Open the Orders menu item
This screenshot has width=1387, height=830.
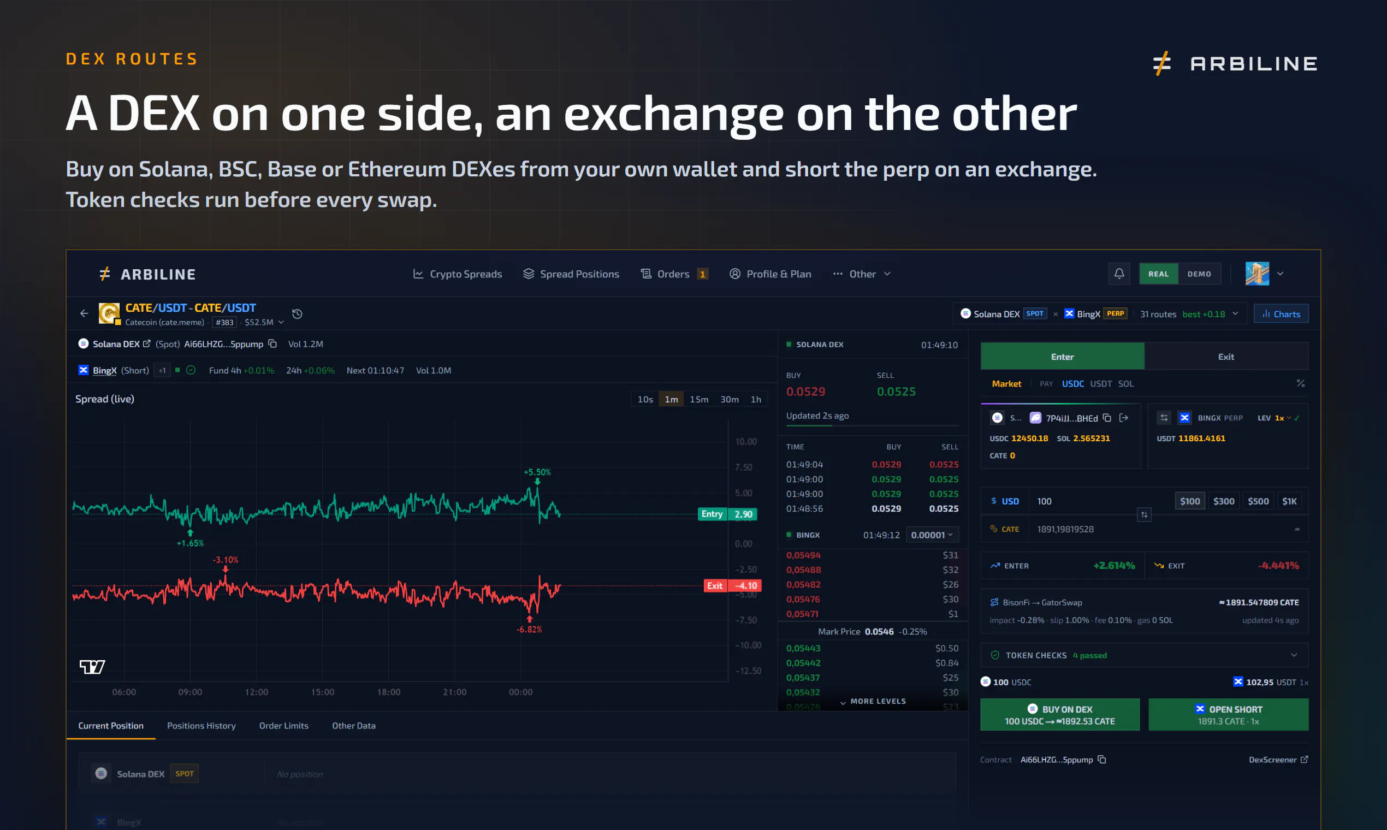click(674, 274)
